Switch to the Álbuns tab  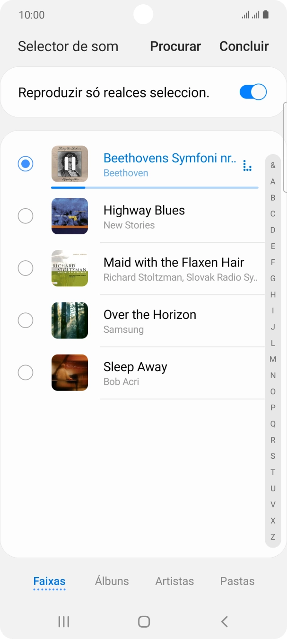112,581
